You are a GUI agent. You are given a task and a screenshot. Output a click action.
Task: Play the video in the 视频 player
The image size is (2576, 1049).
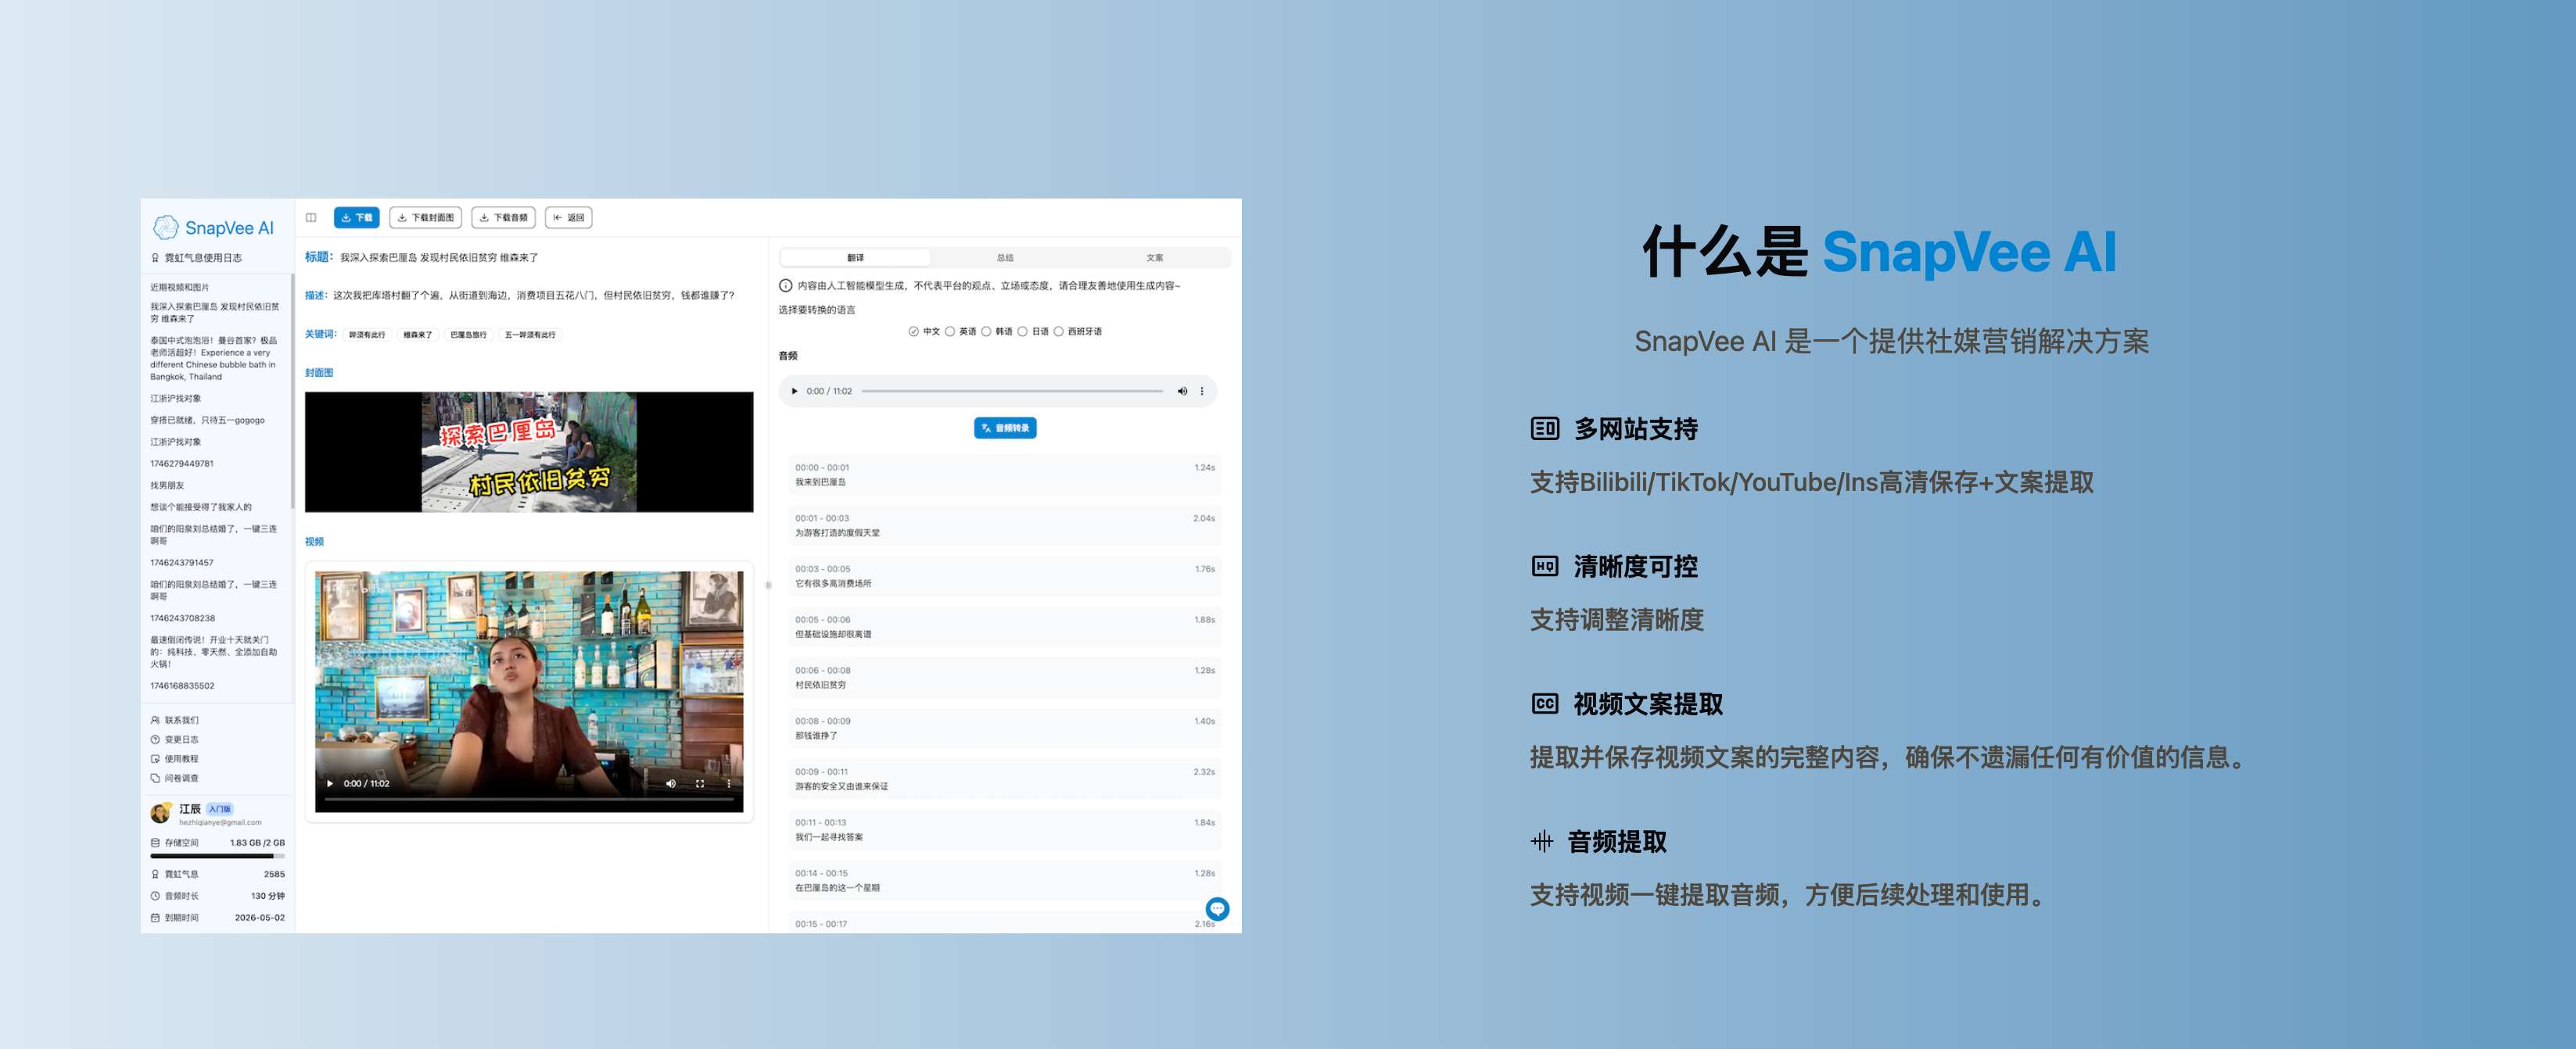click(329, 783)
